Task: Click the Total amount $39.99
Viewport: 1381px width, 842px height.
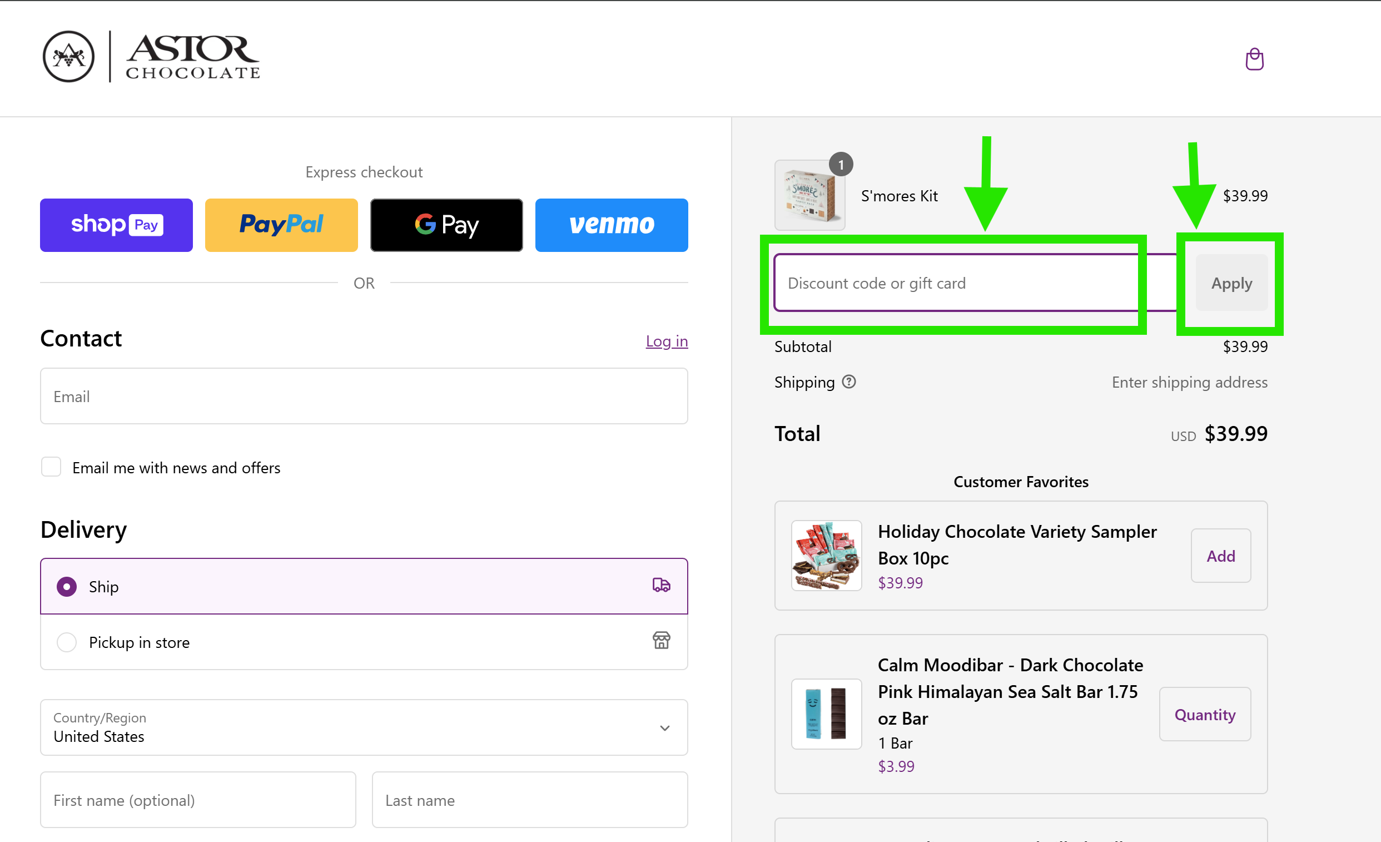Action: pos(1236,433)
